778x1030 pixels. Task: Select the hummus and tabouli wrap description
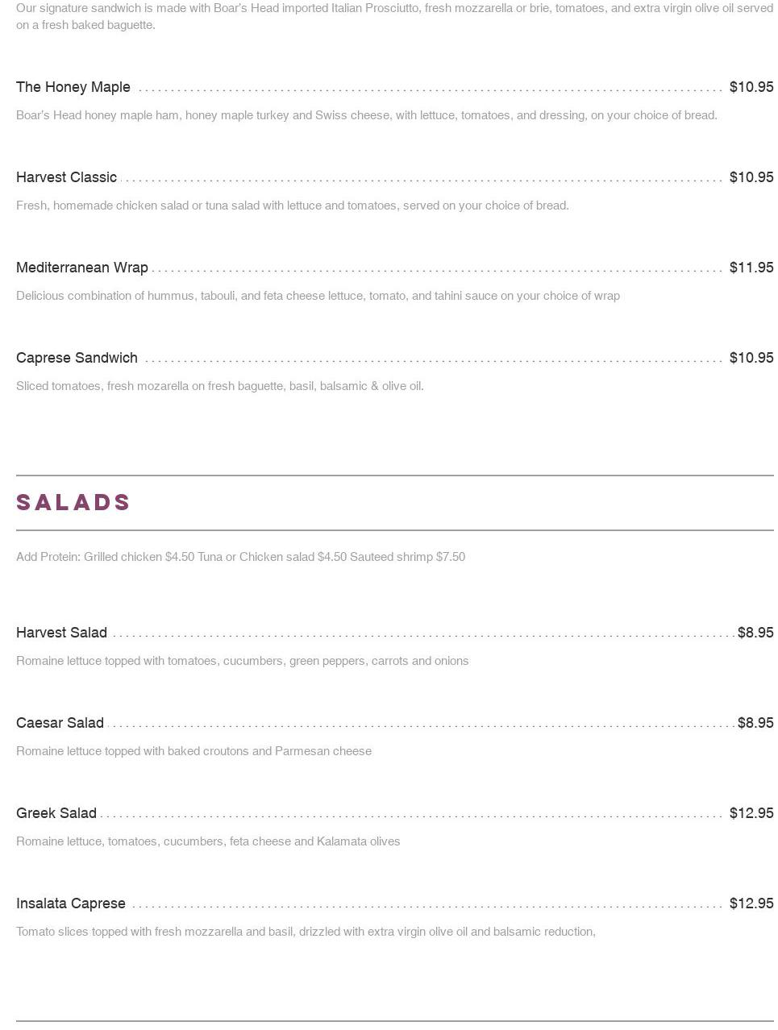[318, 296]
